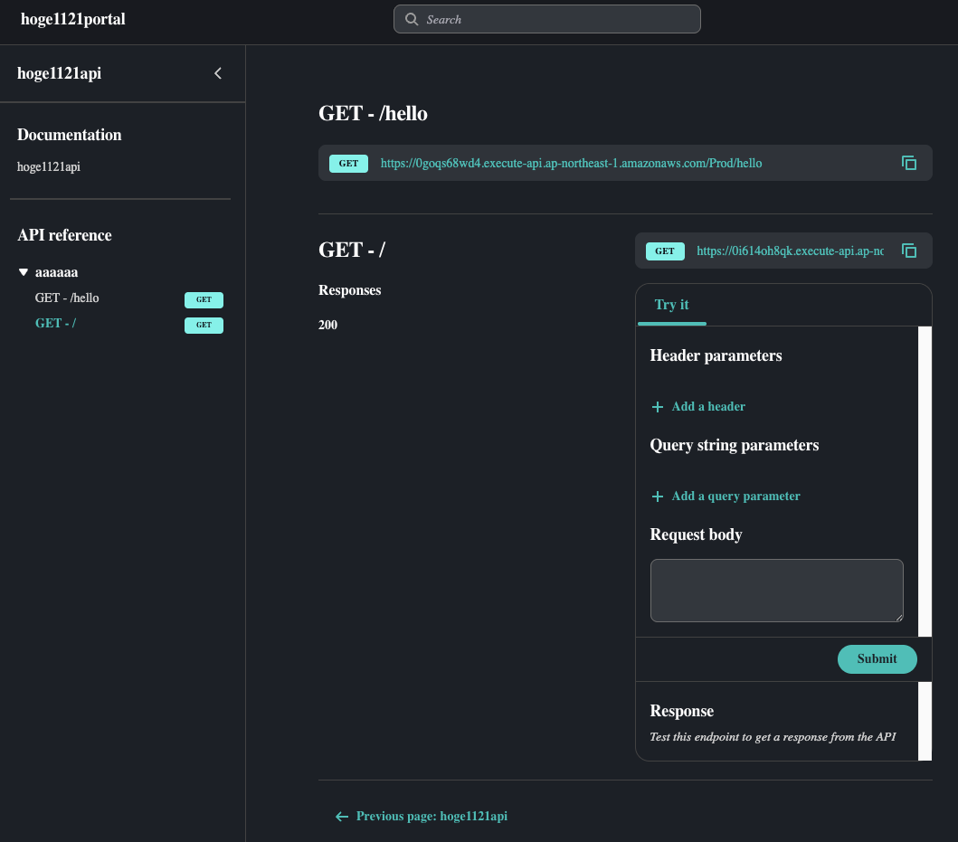
Task: Copy the GET - / endpoint URL
Action: point(909,251)
